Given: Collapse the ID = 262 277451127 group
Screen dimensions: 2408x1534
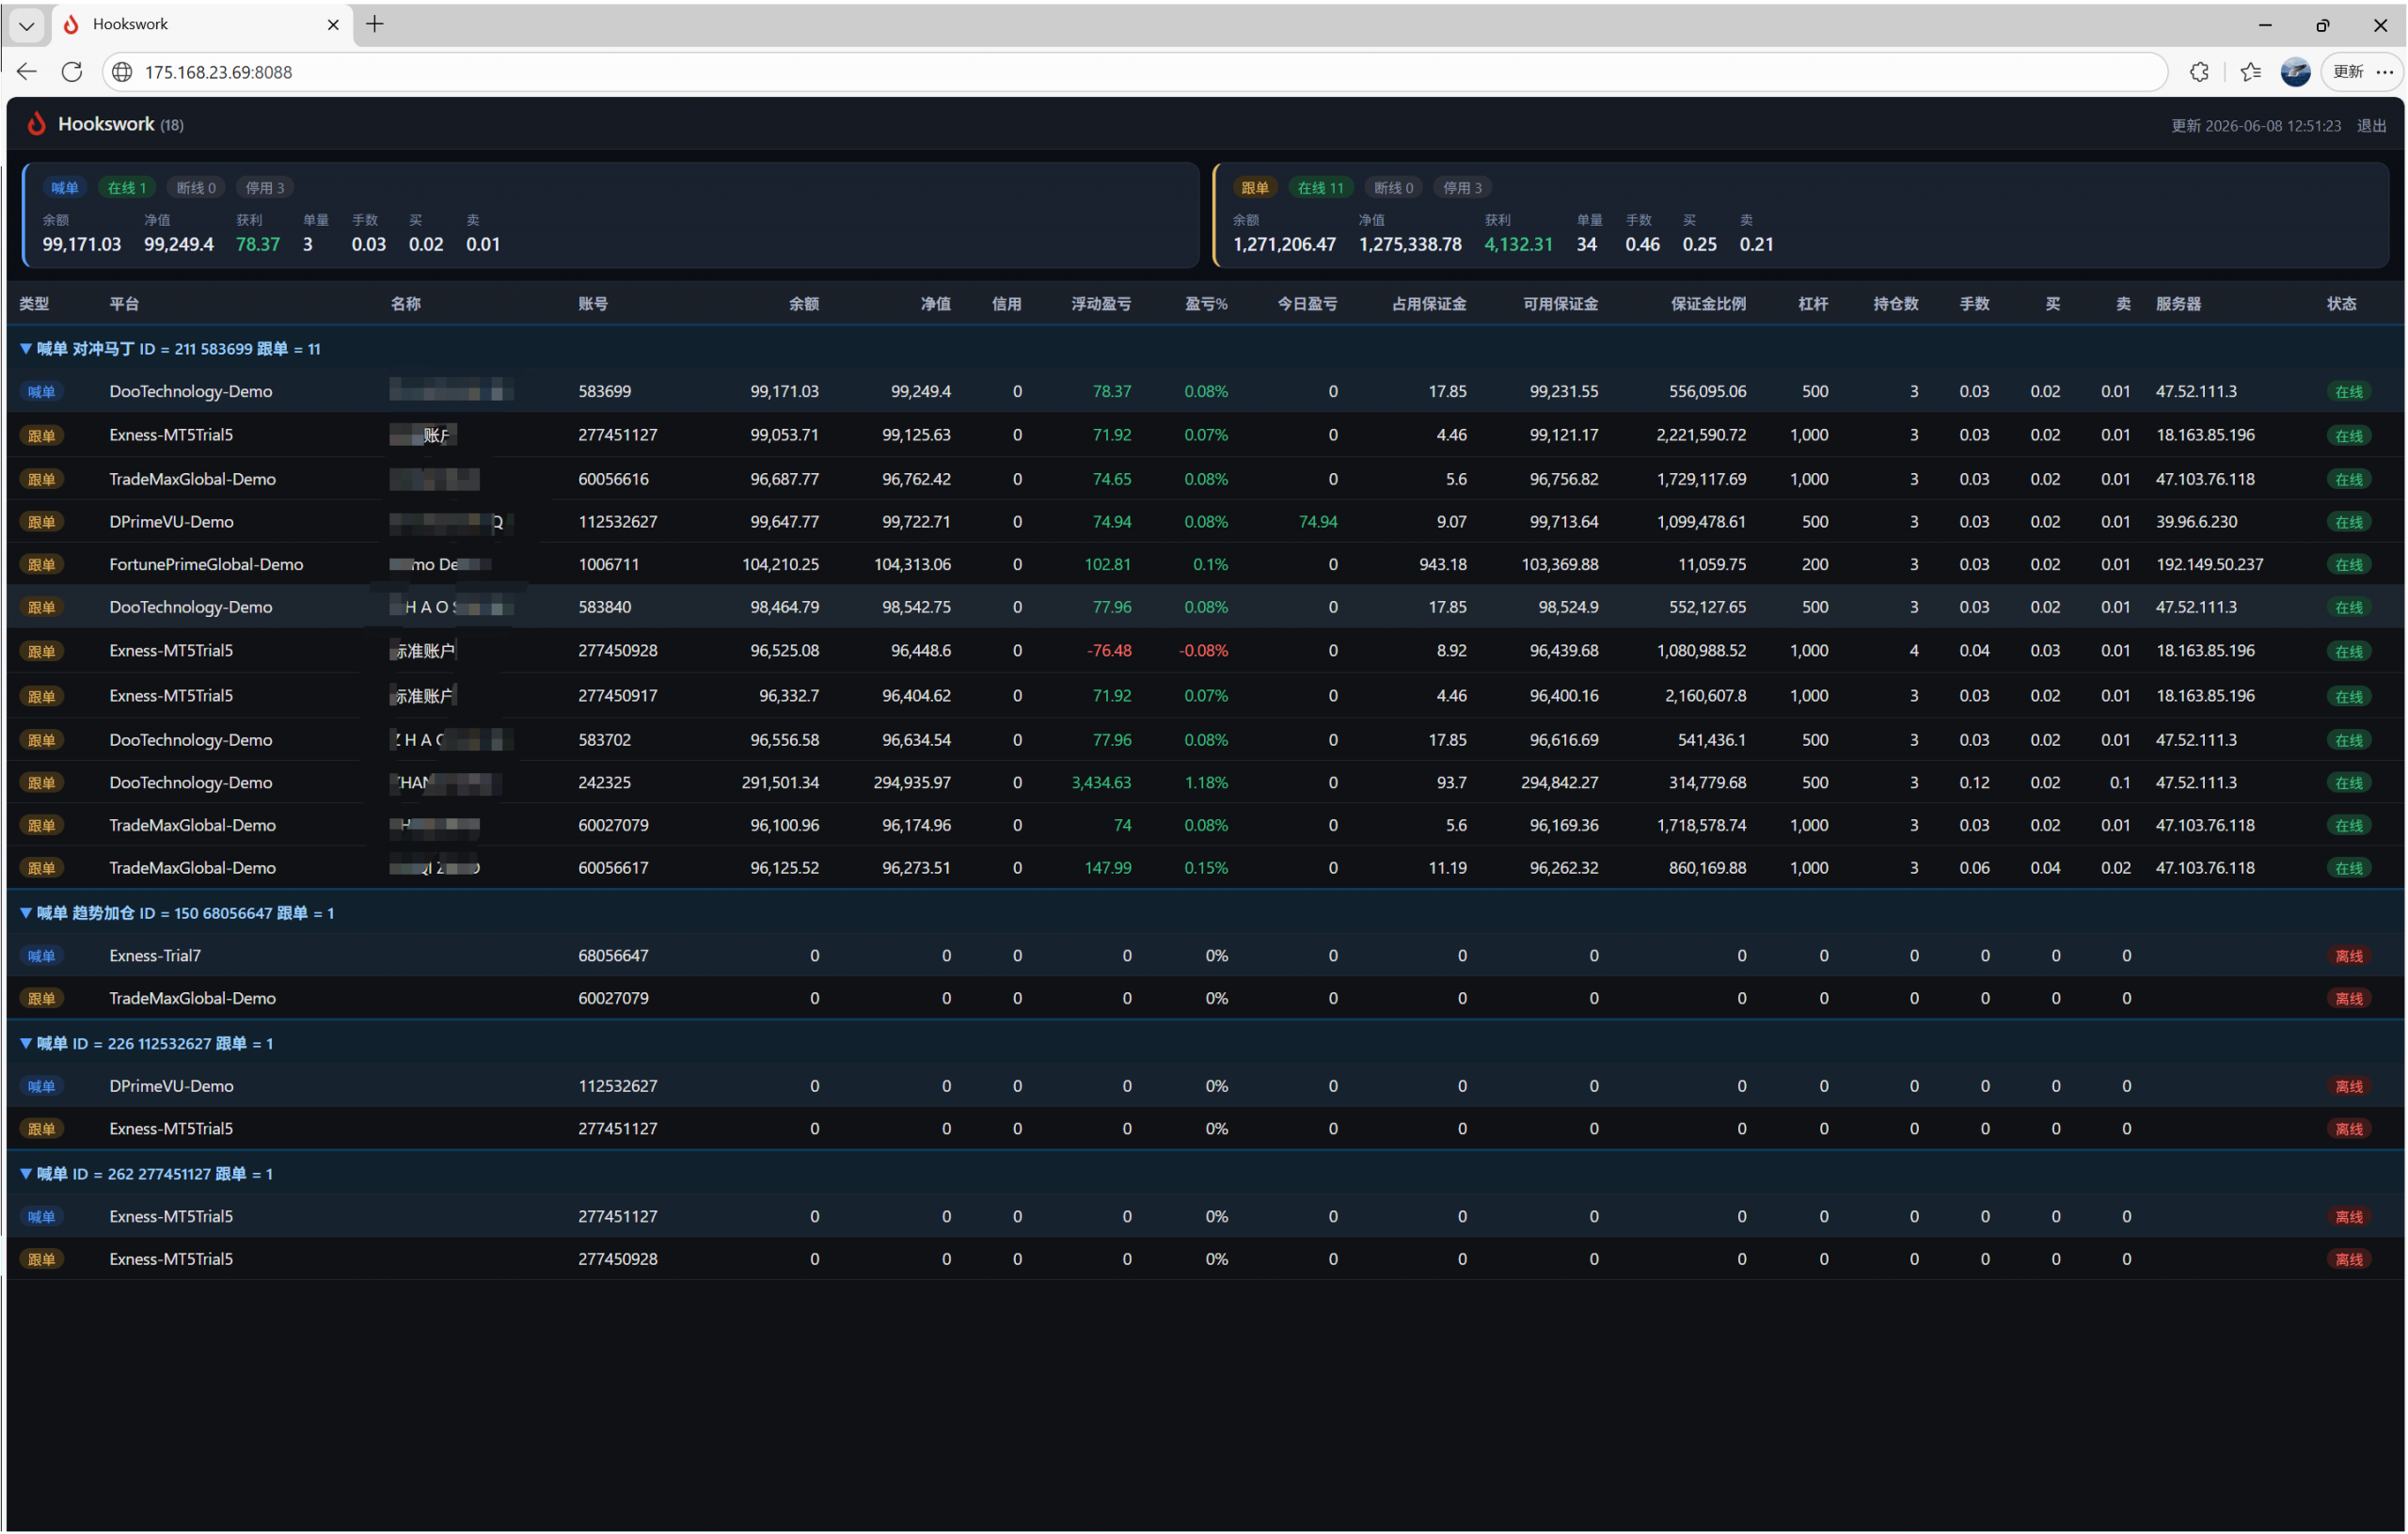Looking at the screenshot, I should [x=26, y=1173].
